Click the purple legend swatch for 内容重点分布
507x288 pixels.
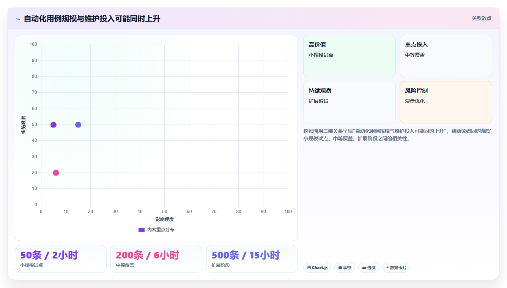click(x=142, y=230)
